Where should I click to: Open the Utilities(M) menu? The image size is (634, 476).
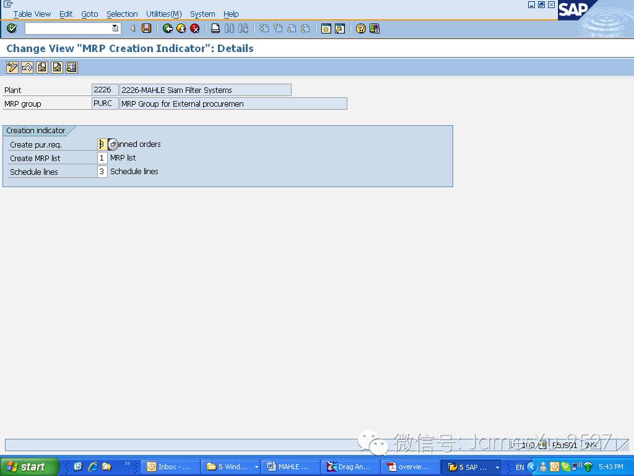tap(163, 14)
